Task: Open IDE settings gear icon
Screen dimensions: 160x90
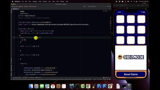Action: coord(110,6)
